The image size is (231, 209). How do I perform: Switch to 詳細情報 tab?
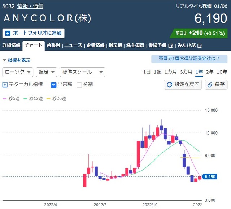point(11,45)
